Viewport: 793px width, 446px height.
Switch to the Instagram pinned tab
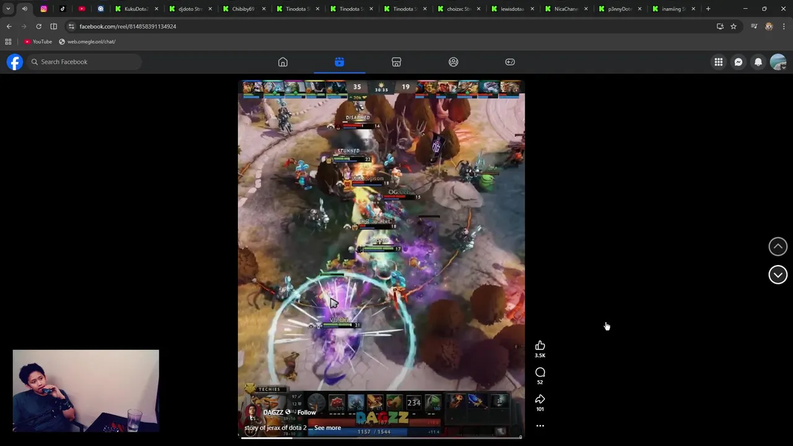click(x=43, y=9)
